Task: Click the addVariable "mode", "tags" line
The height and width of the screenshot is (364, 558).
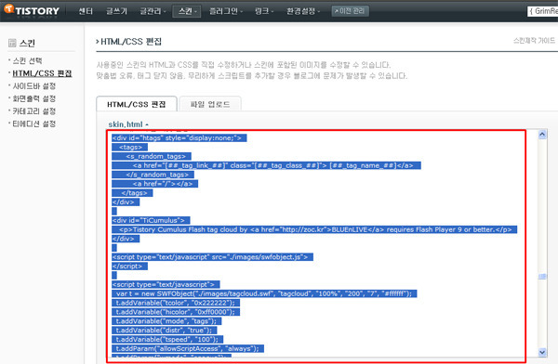Action: 166,321
